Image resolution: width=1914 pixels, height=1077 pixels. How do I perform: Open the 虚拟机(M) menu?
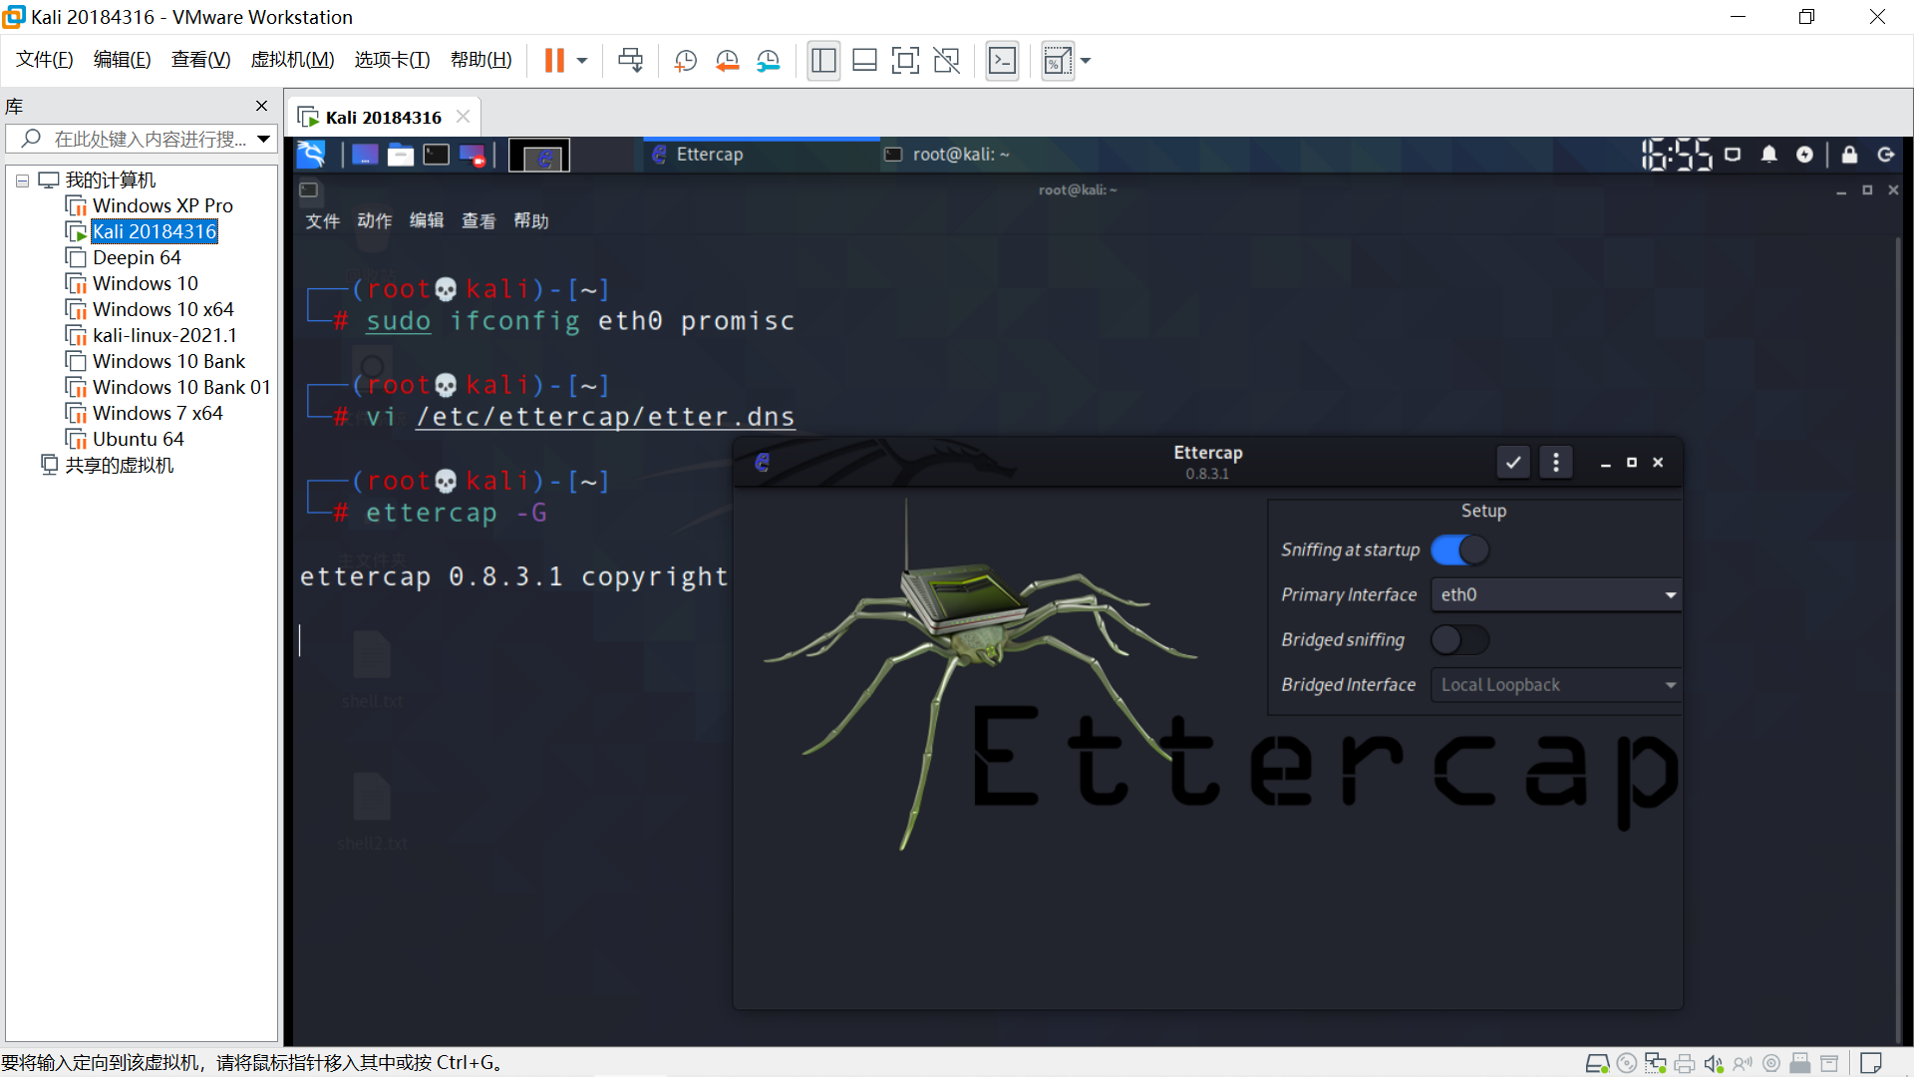(x=292, y=60)
